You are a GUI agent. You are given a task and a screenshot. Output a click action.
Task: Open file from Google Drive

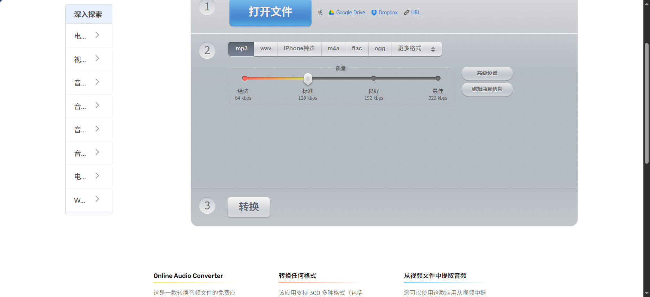click(x=347, y=13)
